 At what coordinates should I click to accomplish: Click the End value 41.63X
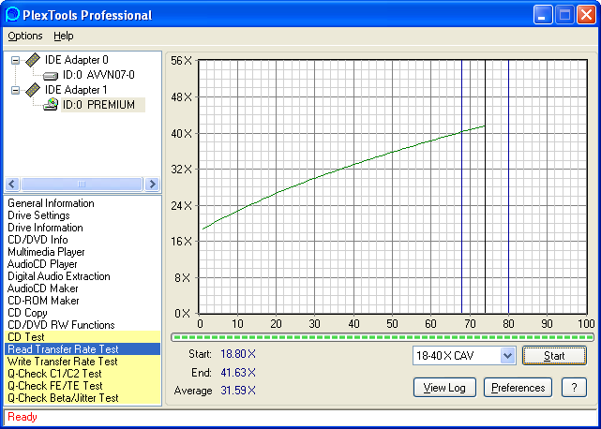click(238, 372)
